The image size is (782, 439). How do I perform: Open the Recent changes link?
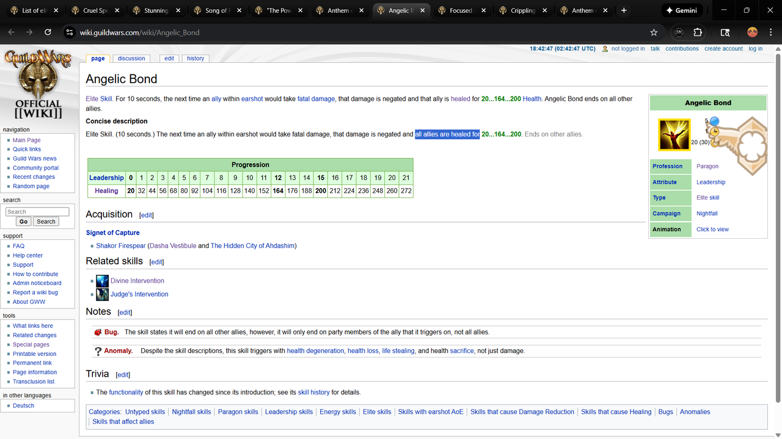(34, 177)
